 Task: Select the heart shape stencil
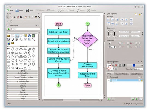coord(33,57)
